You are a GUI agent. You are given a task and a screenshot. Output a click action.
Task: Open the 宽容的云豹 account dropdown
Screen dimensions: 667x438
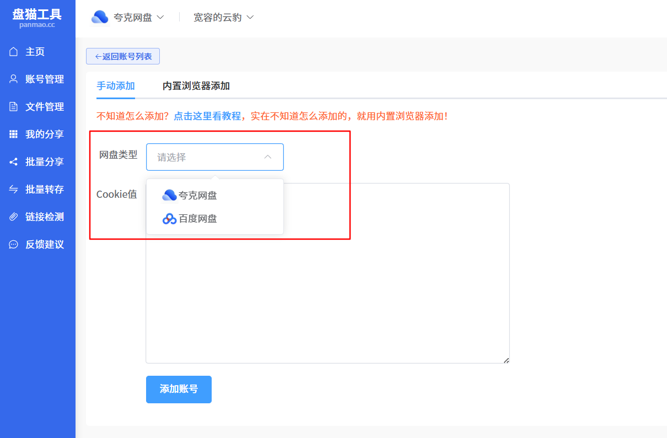pyautogui.click(x=223, y=18)
